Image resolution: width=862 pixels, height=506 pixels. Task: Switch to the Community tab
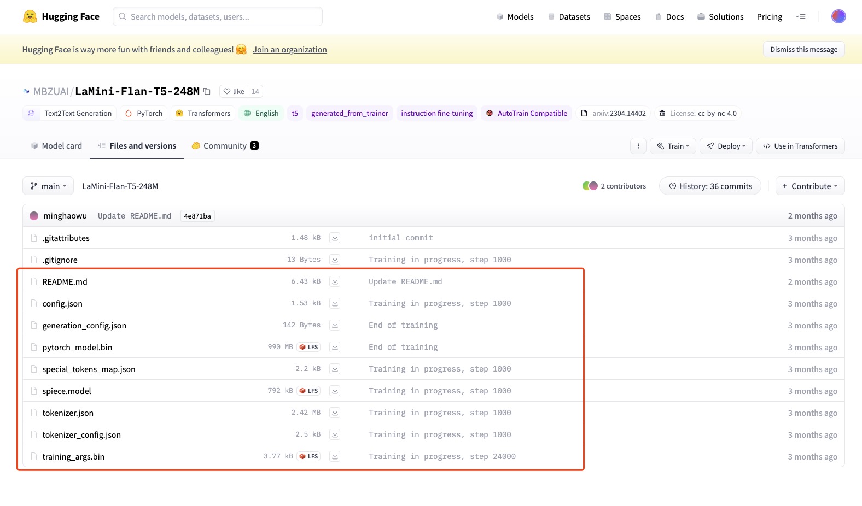click(x=225, y=146)
